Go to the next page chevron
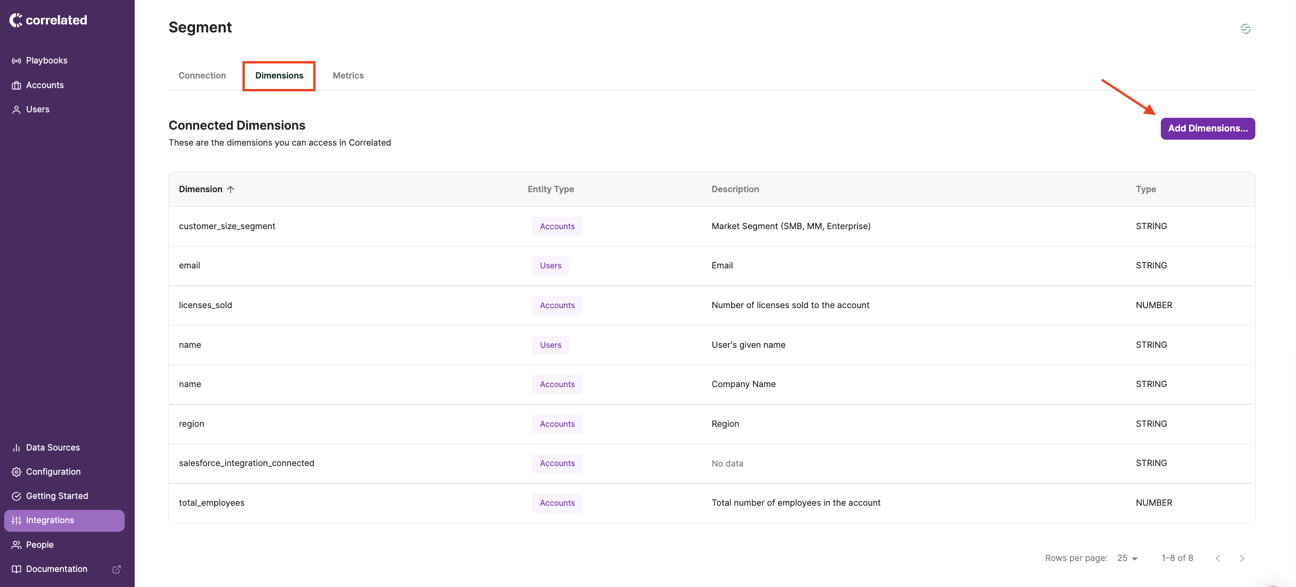This screenshot has width=1296, height=587. (x=1242, y=558)
